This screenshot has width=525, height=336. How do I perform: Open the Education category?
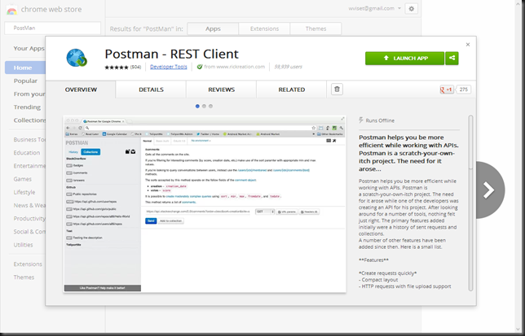27,153
